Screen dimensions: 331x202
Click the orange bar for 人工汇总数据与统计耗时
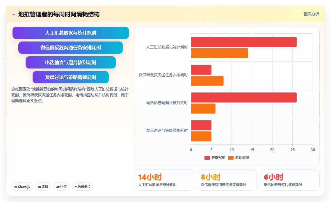tap(220, 53)
